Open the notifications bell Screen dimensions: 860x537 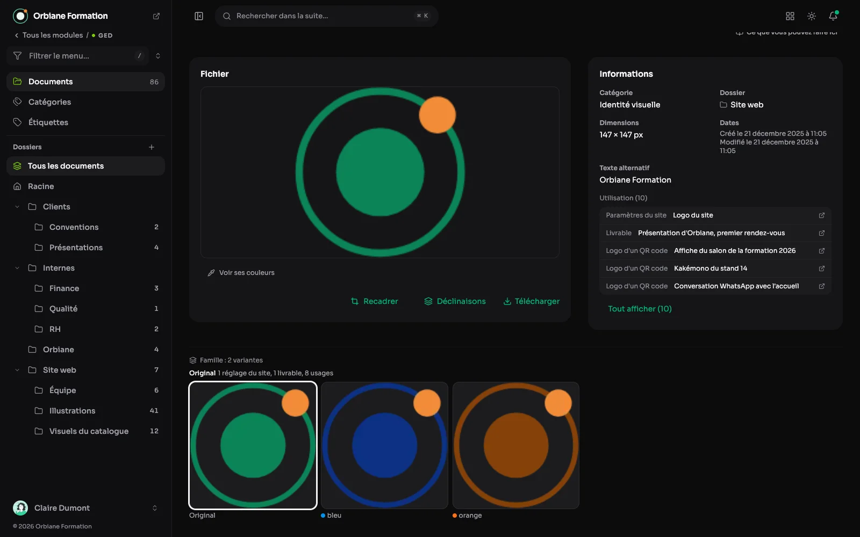[x=833, y=16]
